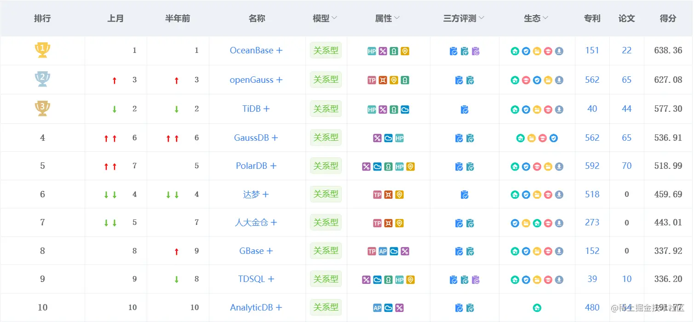Click the AP attribute icon in AnalyticDB row
The width and height of the screenshot is (694, 322).
click(x=377, y=308)
